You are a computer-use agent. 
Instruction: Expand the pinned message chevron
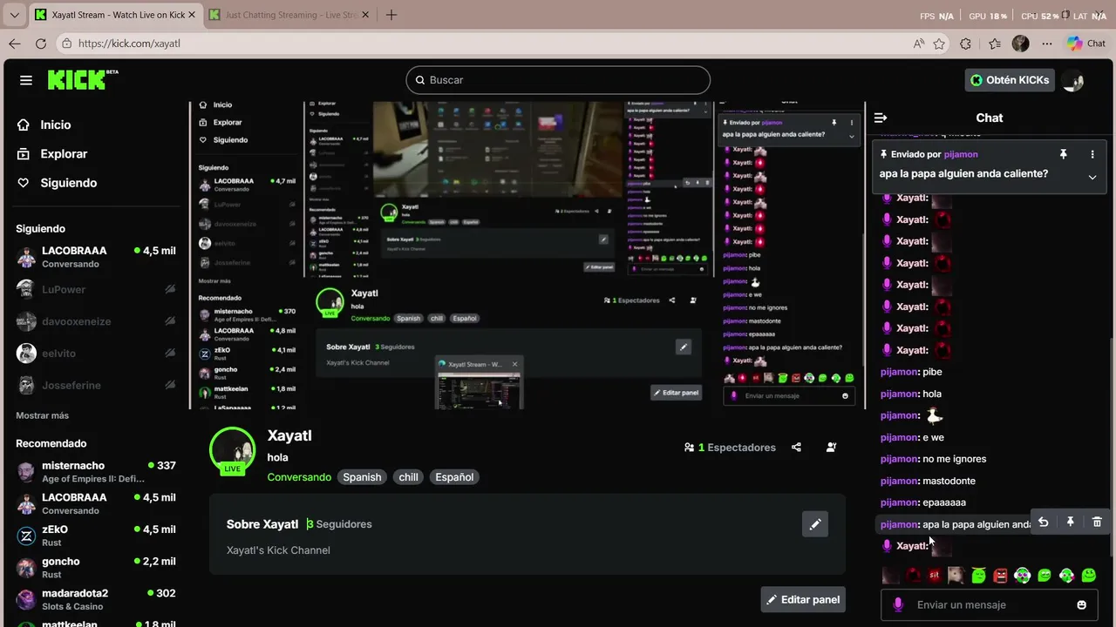pyautogui.click(x=1092, y=177)
